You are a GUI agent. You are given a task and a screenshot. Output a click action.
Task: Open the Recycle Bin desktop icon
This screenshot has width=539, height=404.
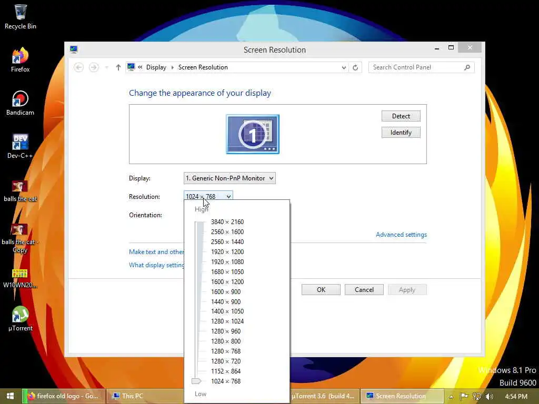coord(21,17)
